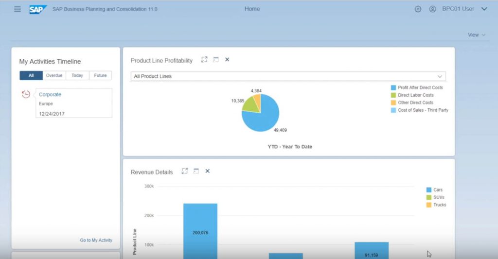Viewport: 498px width, 259px height.
Task: Click the orange pie chart slice
Action: (257, 100)
